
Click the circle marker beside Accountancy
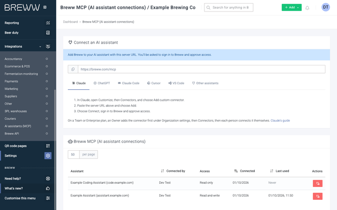47,59
